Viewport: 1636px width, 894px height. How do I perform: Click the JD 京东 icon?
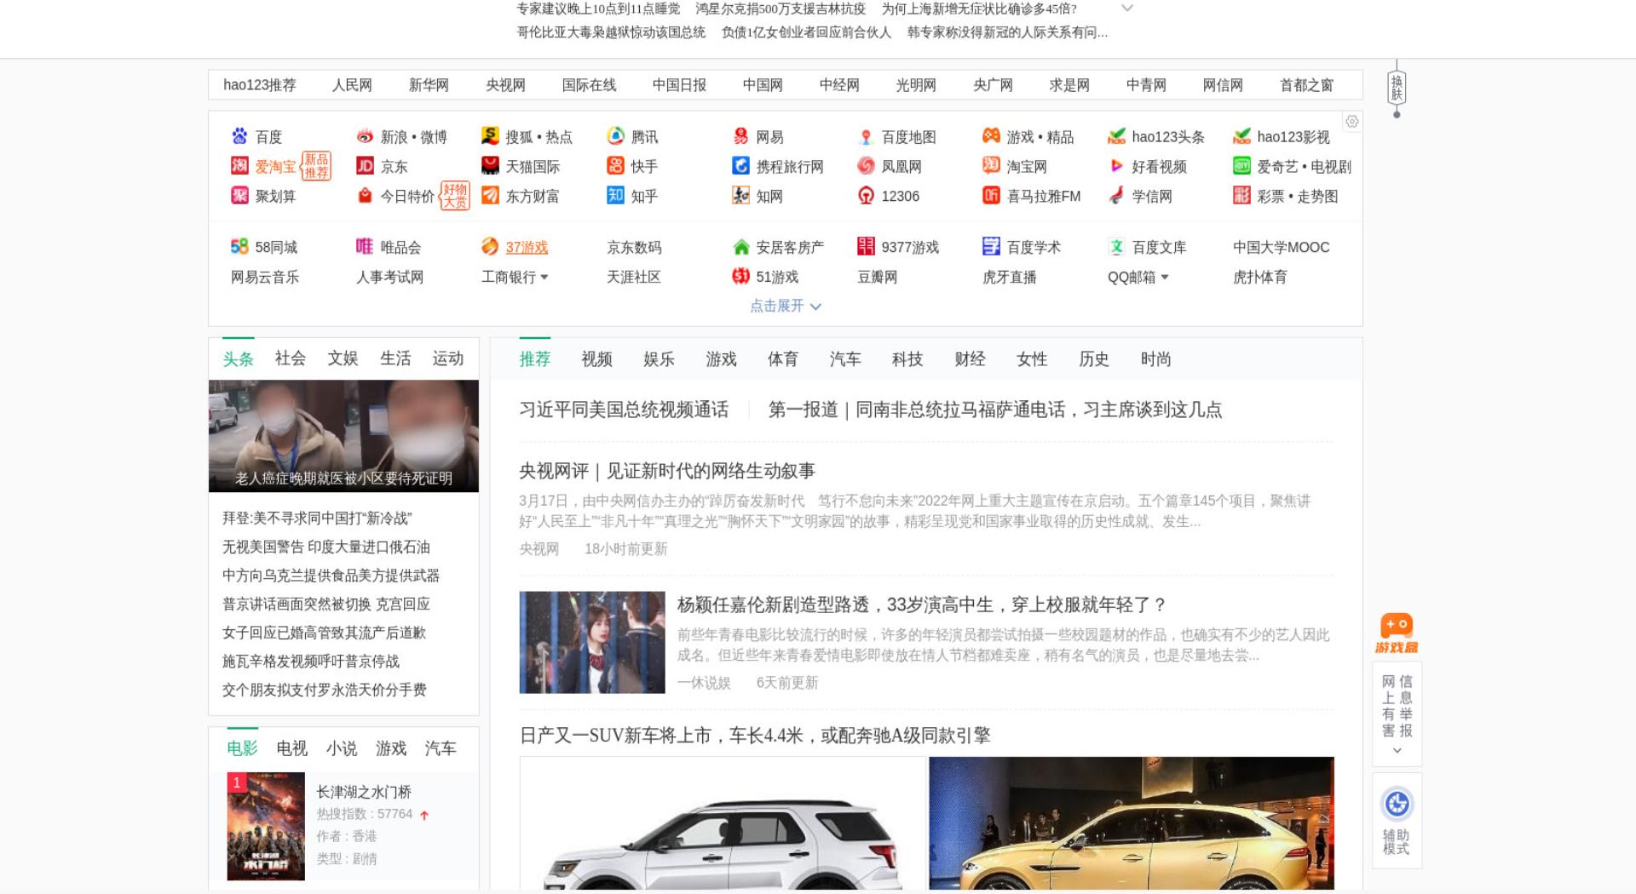365,166
